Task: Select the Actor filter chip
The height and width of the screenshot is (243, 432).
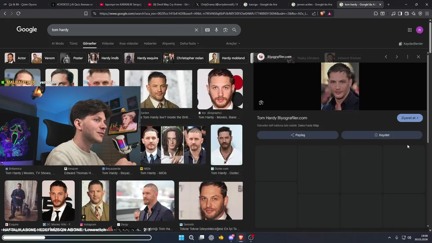Action: point(16,58)
